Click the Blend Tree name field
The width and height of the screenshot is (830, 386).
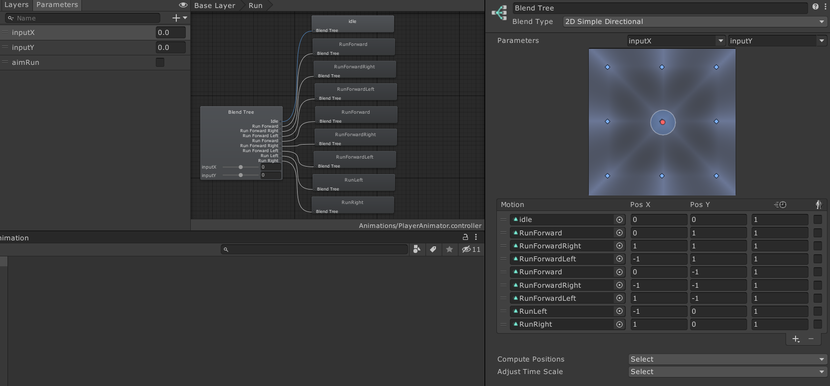pos(660,8)
